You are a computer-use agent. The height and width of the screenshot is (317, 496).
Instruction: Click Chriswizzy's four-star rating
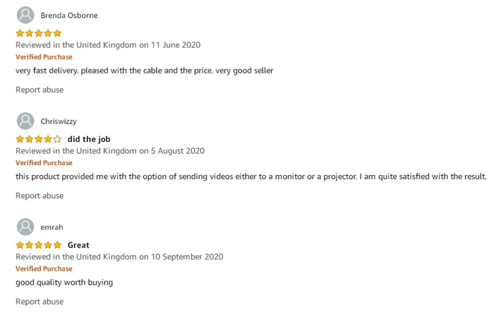tap(38, 139)
